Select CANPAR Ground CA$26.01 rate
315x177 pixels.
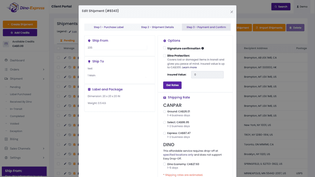pos(164,112)
